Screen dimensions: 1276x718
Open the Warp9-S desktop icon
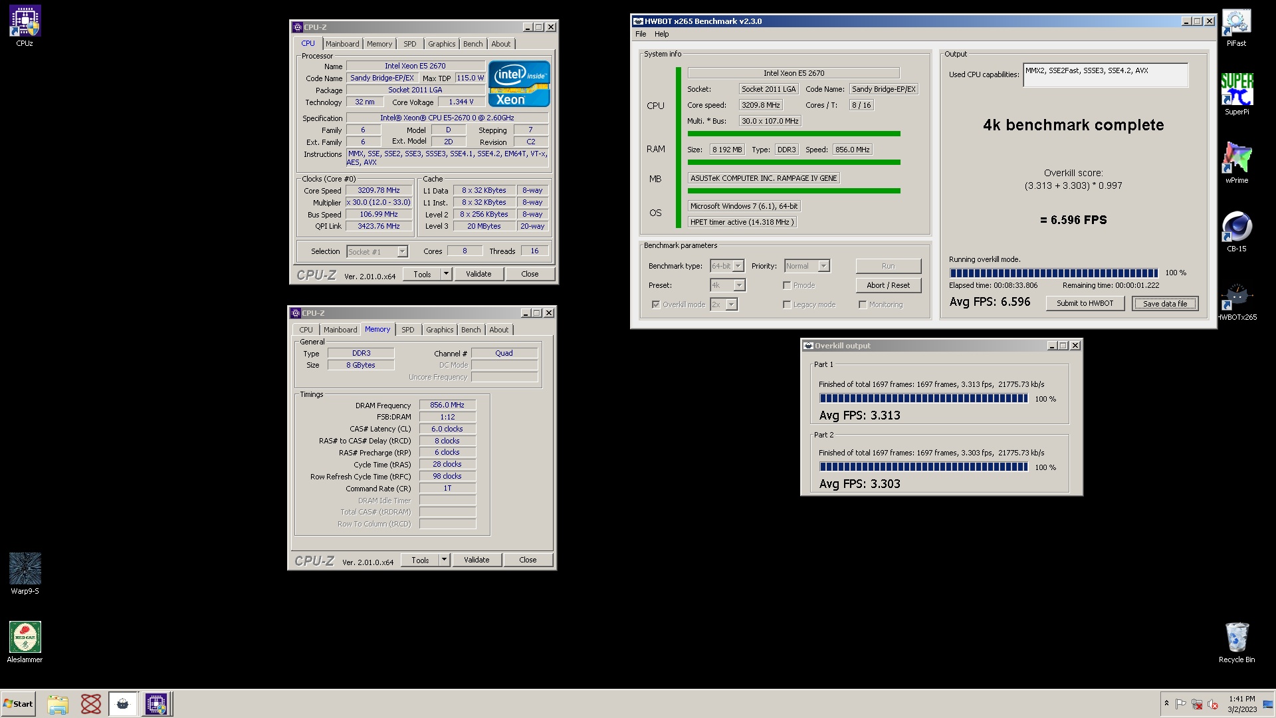coord(25,574)
